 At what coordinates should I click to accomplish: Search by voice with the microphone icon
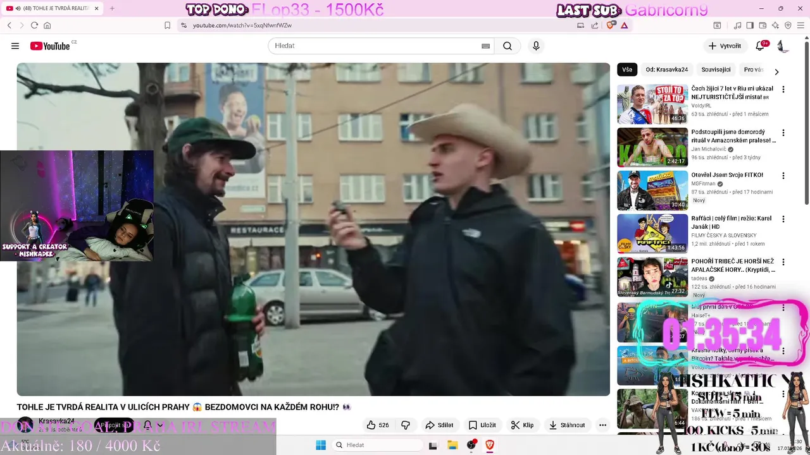[x=536, y=45]
